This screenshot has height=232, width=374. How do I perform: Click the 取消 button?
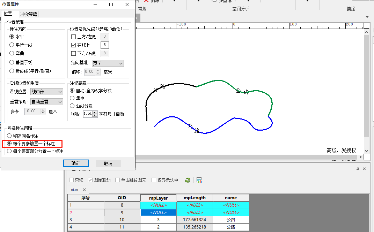pos(108,163)
